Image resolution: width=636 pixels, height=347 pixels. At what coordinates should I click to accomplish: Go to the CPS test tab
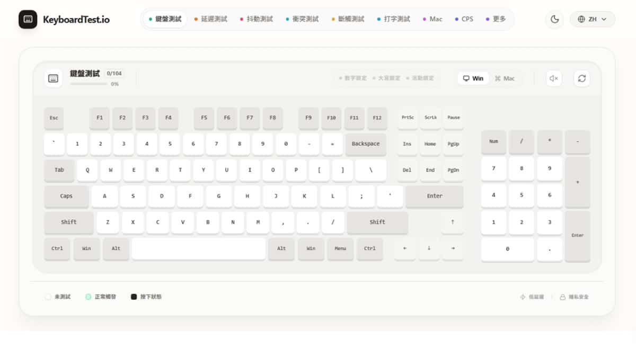point(464,20)
